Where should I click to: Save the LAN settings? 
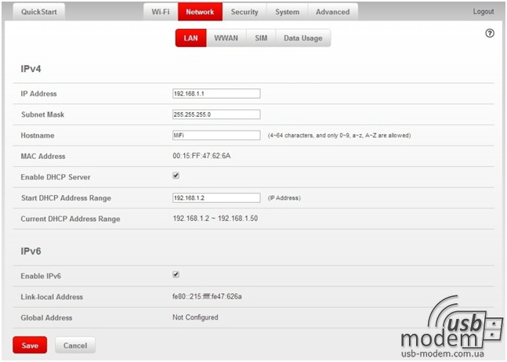[x=30, y=346]
